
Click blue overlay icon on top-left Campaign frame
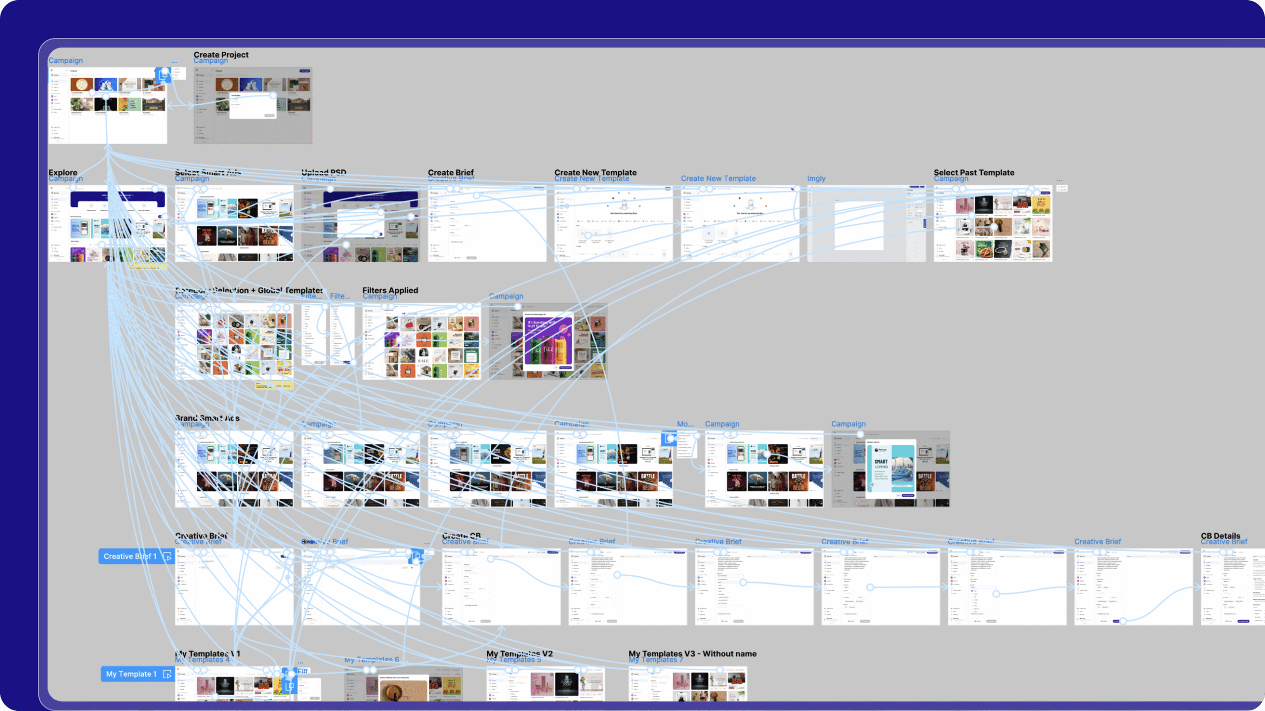coord(163,75)
